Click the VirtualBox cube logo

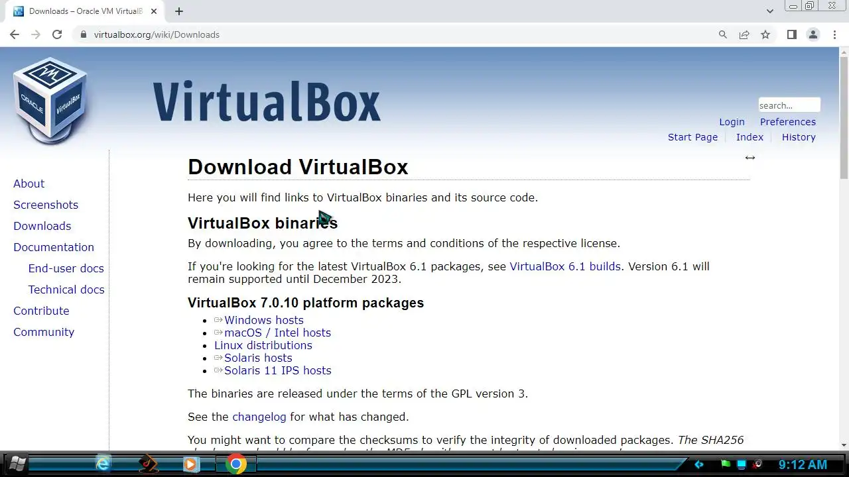(50, 100)
